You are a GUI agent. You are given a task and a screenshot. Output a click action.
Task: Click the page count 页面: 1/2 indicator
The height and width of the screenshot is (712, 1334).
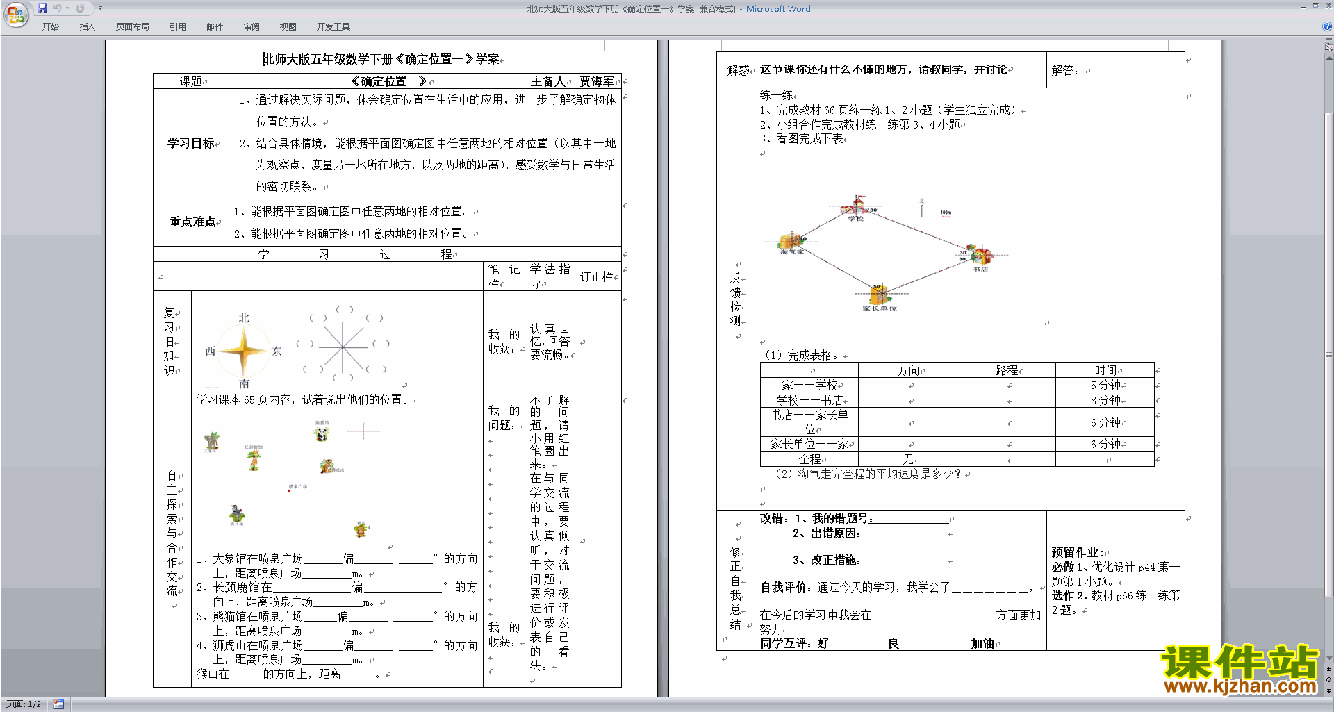pos(24,704)
